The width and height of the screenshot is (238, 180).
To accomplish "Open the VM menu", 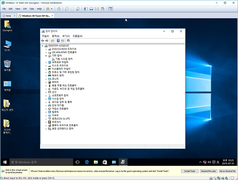I will [x=25, y=9].
